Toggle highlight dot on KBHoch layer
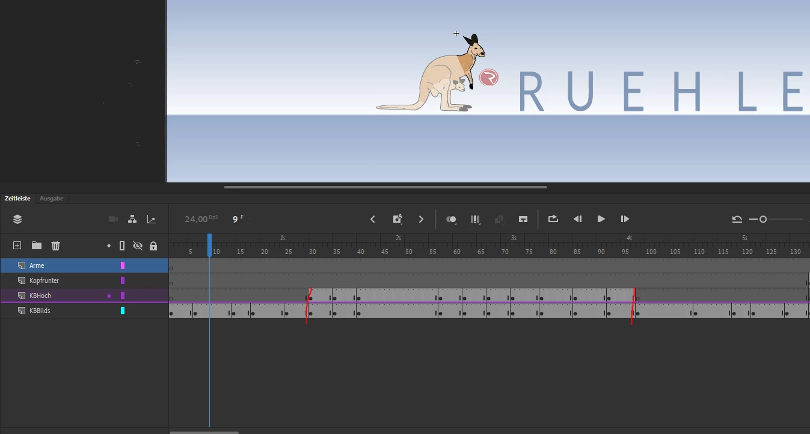The image size is (810, 434). 109,296
